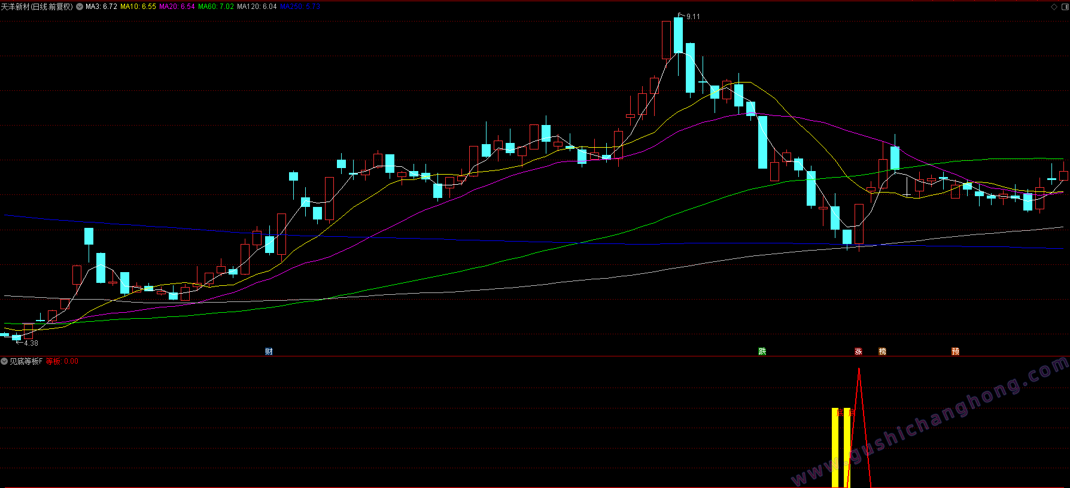
Task: Click the red spike peak in indicator pane
Action: coord(859,371)
